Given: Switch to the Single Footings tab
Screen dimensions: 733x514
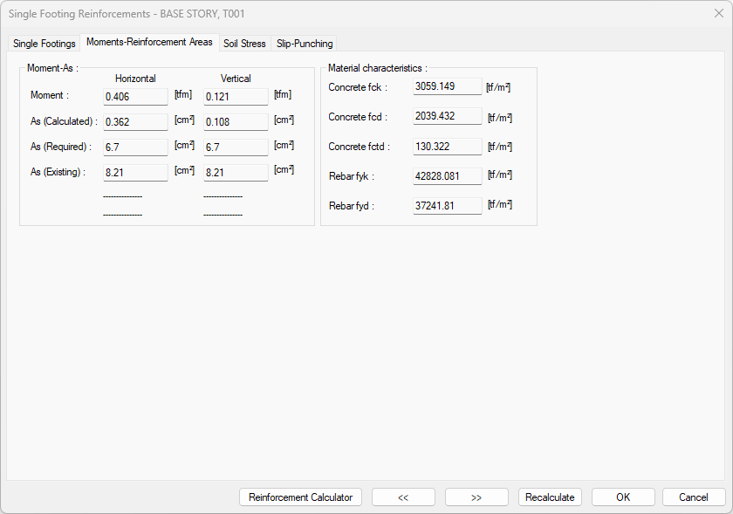Looking at the screenshot, I should pyautogui.click(x=45, y=44).
